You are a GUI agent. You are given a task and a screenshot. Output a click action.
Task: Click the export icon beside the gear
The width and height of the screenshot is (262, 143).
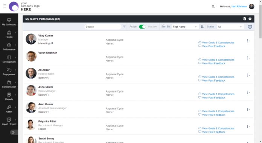click(x=244, y=19)
